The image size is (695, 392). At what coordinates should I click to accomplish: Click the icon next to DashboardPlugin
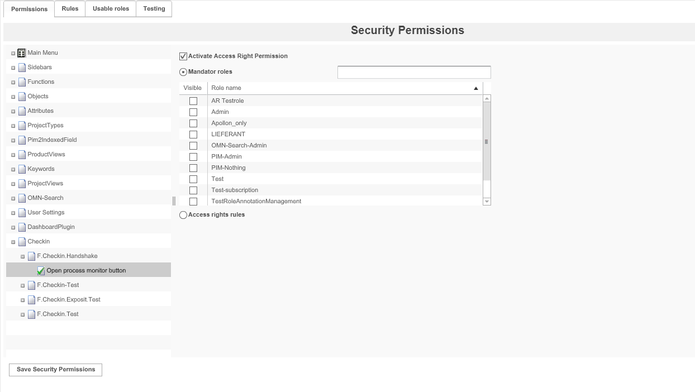click(x=21, y=227)
